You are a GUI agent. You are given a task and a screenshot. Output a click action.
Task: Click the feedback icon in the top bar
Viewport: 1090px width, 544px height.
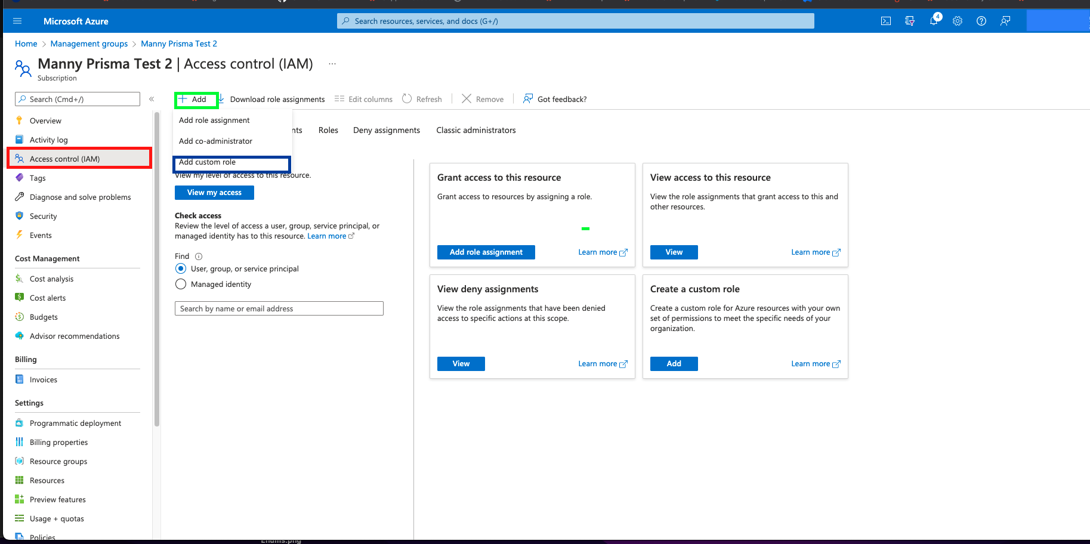coord(1005,21)
